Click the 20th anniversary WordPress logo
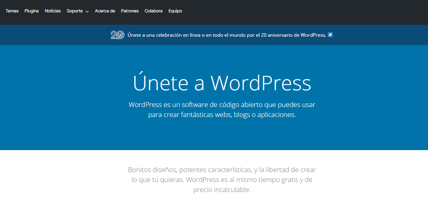The height and width of the screenshot is (204, 428). 118,35
